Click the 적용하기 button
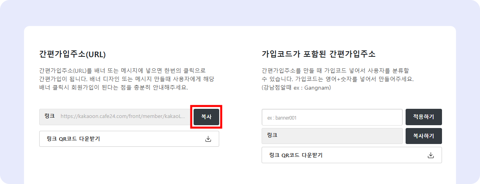This screenshot has height=184, width=480. click(424, 117)
